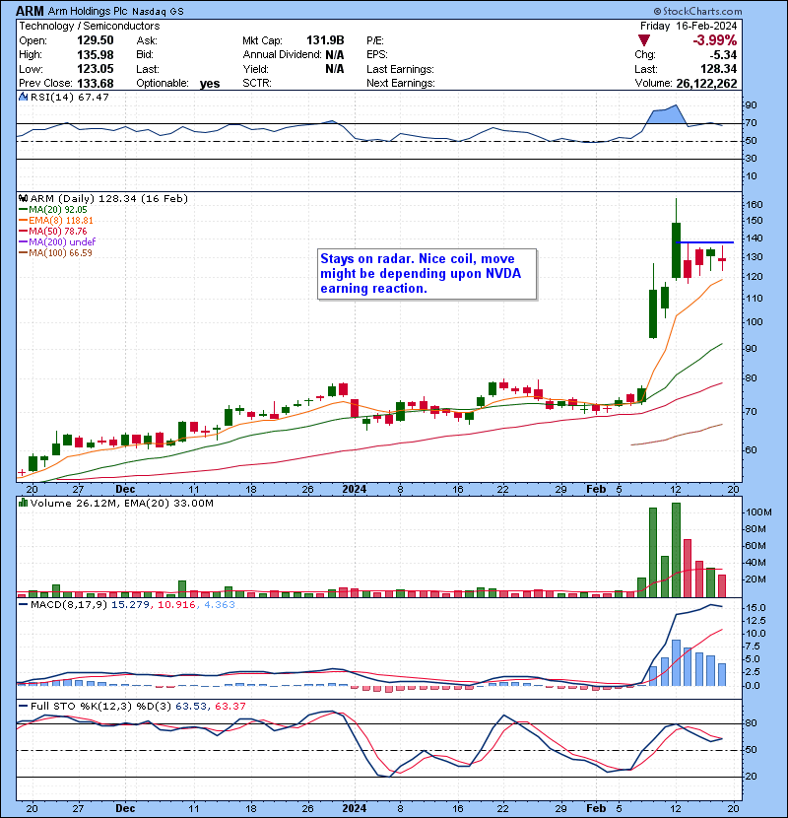Click the tallest green volume bar
Image resolution: width=788 pixels, height=818 pixels.
[x=676, y=550]
